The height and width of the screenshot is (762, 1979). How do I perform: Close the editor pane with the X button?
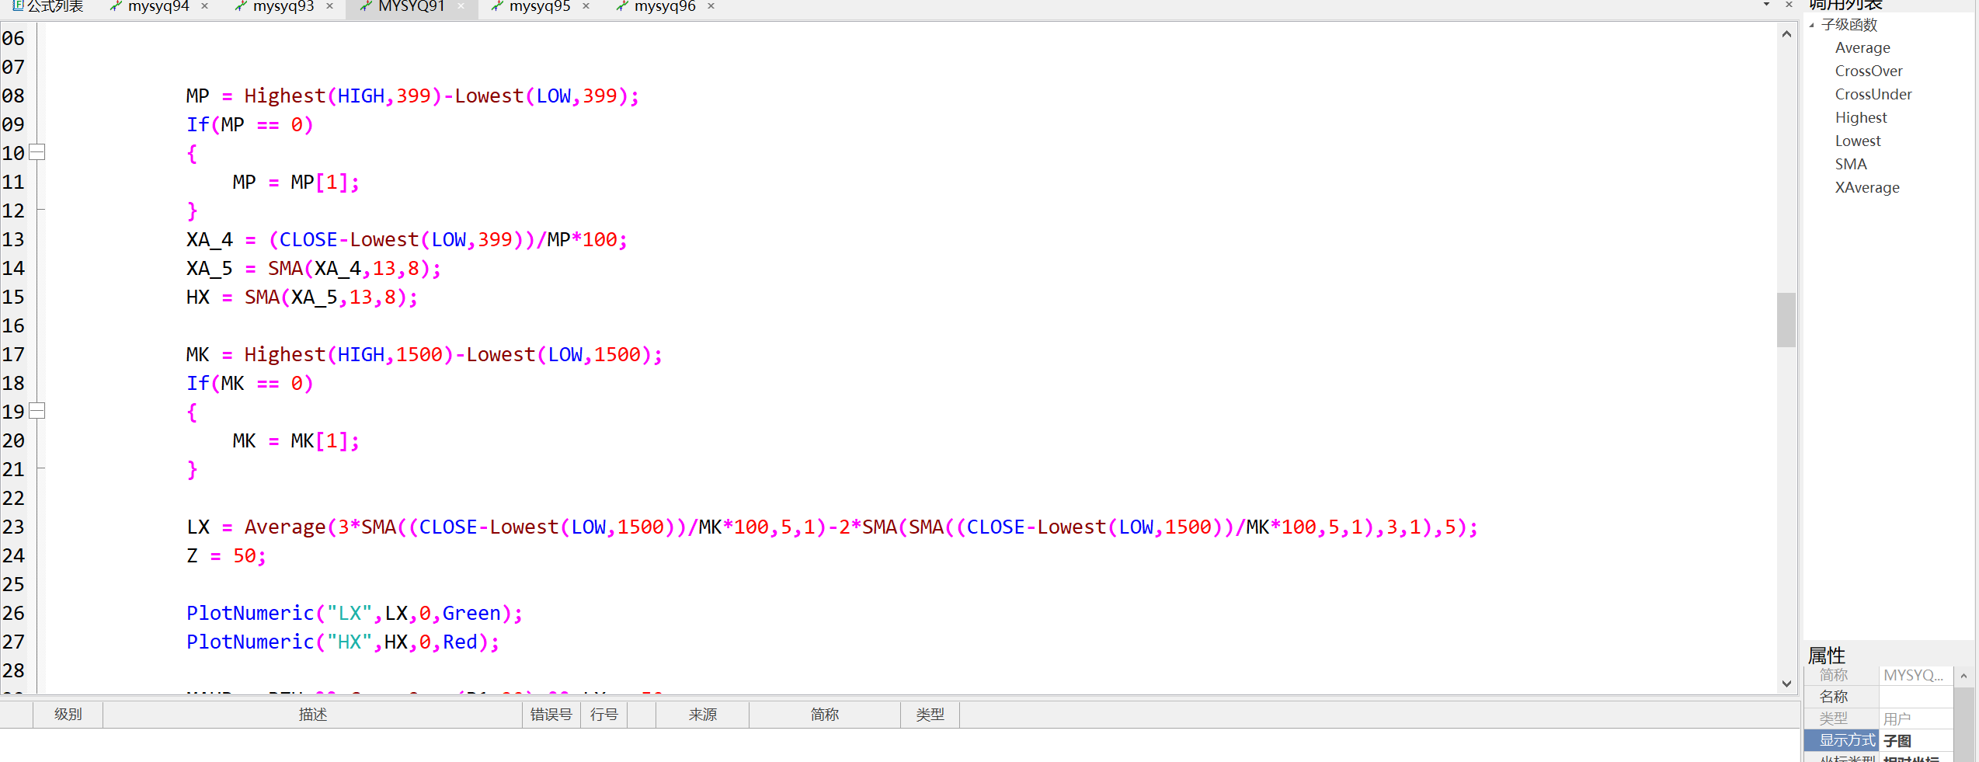pyautogui.click(x=1789, y=5)
